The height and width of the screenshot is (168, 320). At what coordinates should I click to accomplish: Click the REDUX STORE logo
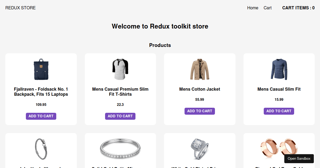pos(20,8)
